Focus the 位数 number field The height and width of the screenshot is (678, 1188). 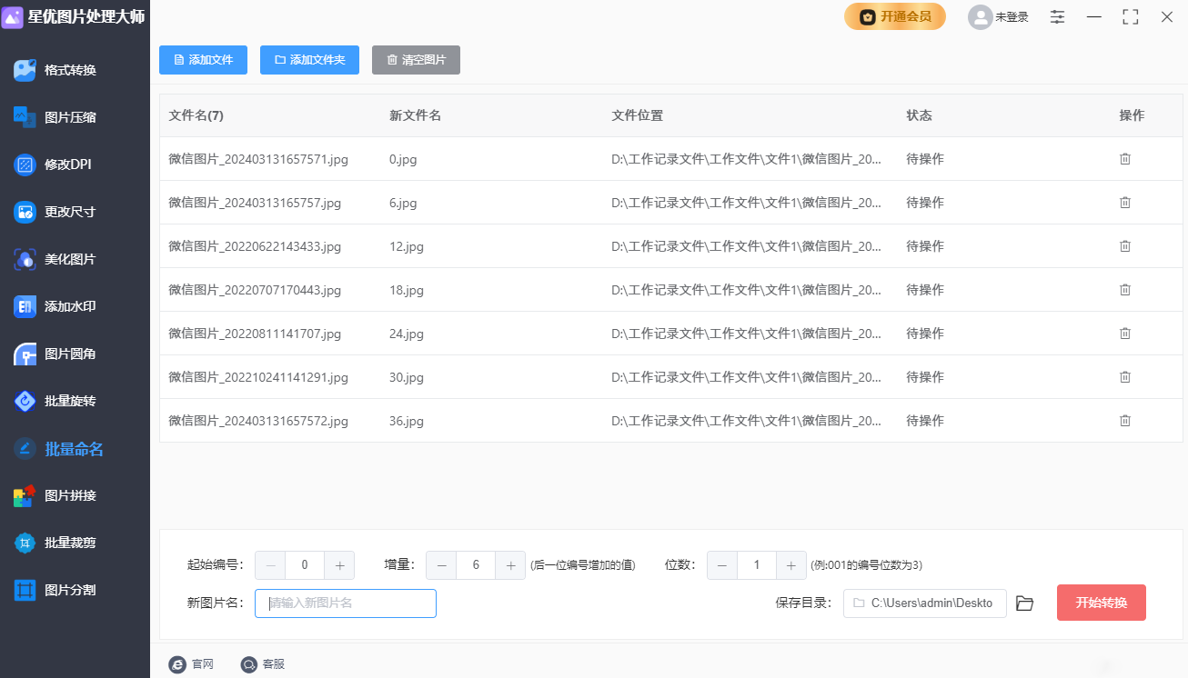point(757,565)
